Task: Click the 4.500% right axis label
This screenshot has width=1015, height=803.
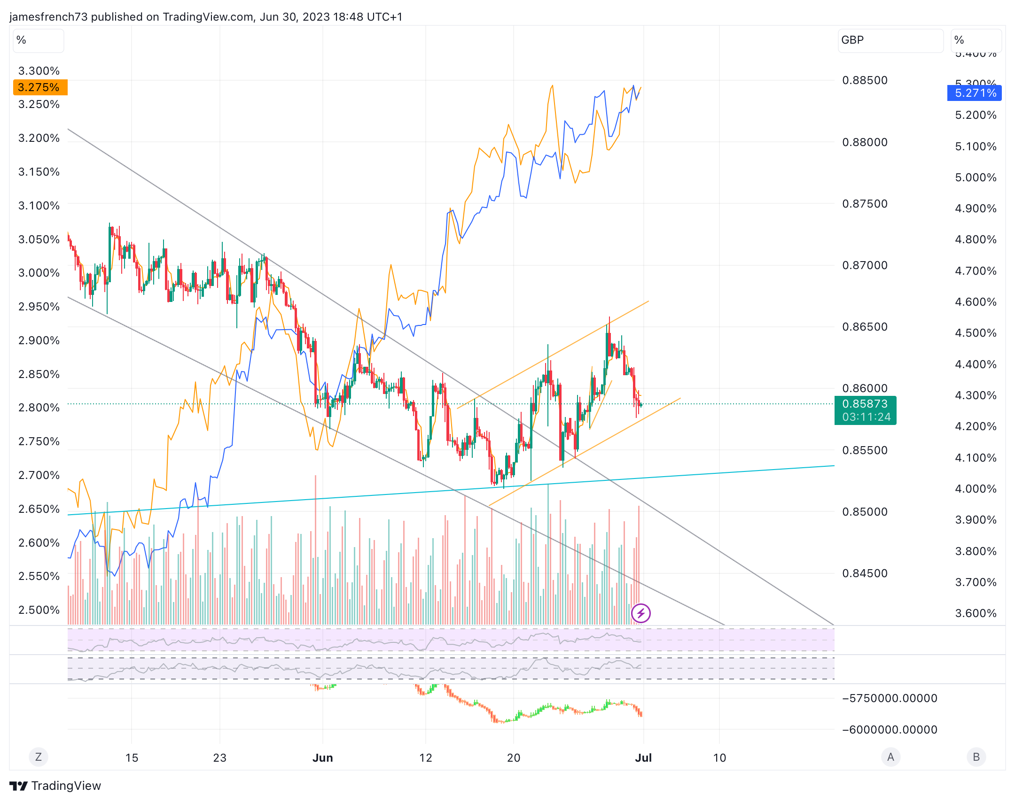Action: (976, 333)
